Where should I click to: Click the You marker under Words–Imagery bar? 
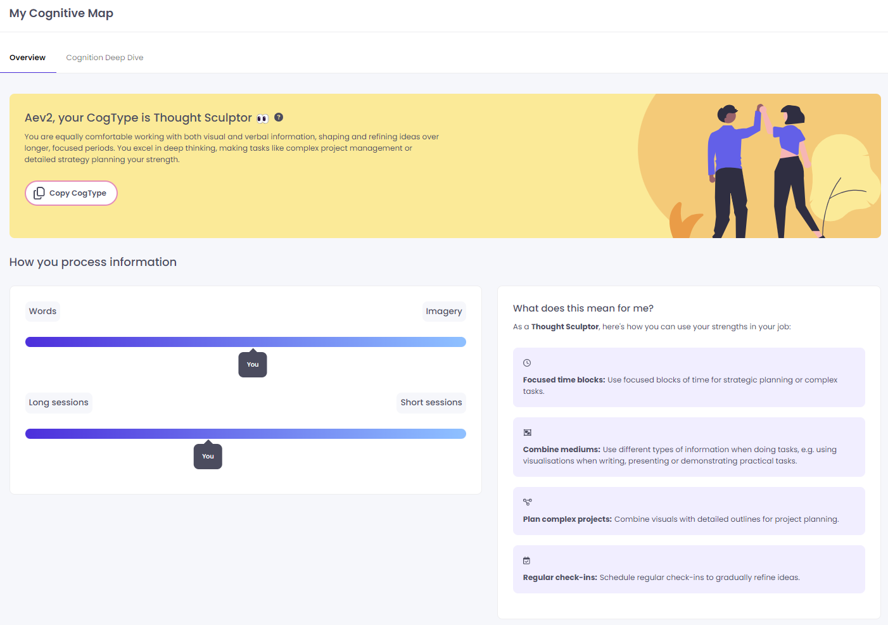(x=253, y=364)
